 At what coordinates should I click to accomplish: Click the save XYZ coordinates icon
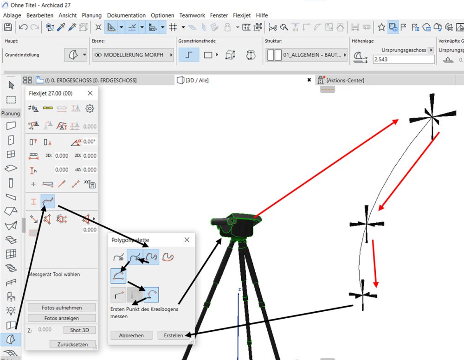90,184
